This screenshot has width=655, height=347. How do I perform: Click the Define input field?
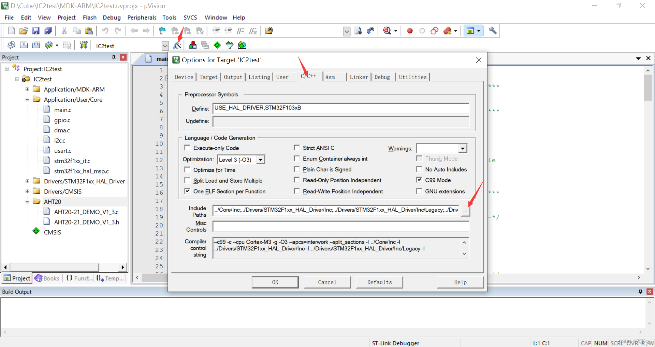point(341,108)
